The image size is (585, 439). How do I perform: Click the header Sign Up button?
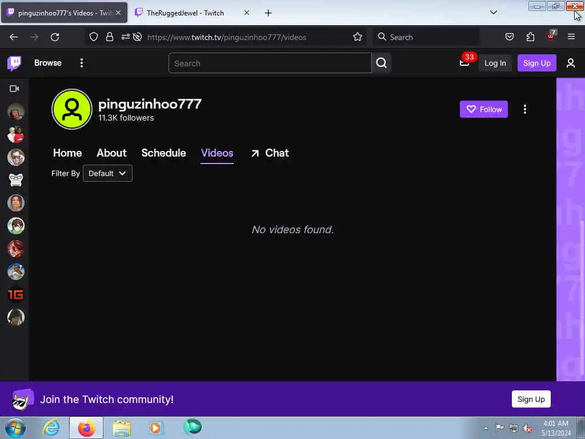tap(536, 63)
